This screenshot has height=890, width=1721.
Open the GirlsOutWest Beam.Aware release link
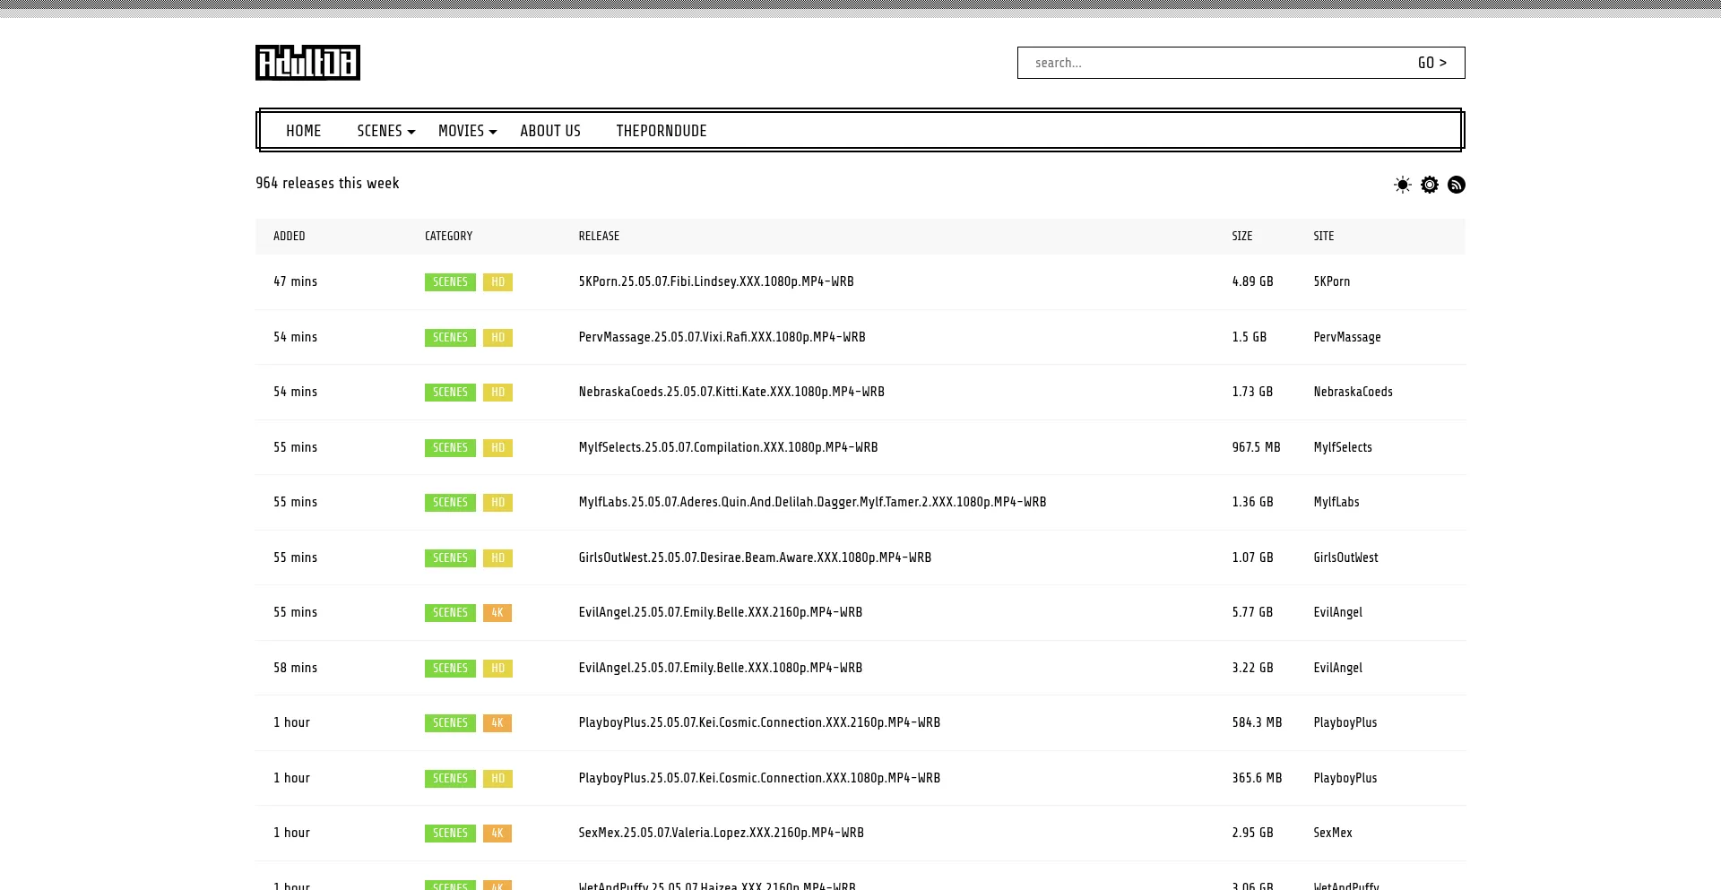[755, 557]
